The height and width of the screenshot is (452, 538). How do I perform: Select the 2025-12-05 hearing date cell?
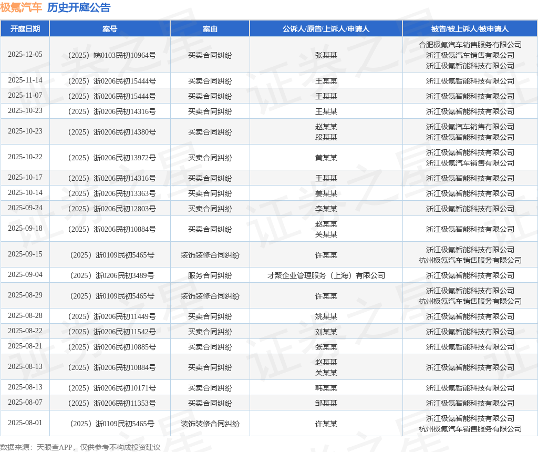point(25,55)
